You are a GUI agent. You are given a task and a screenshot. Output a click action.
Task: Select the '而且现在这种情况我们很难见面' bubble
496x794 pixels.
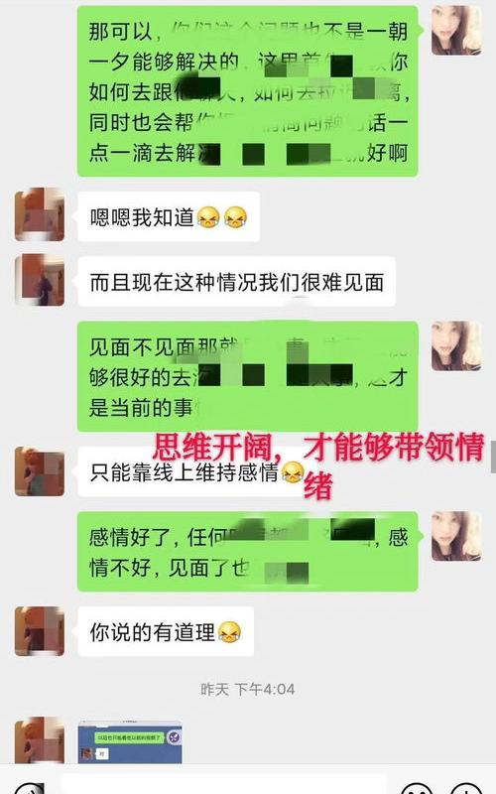click(x=236, y=282)
